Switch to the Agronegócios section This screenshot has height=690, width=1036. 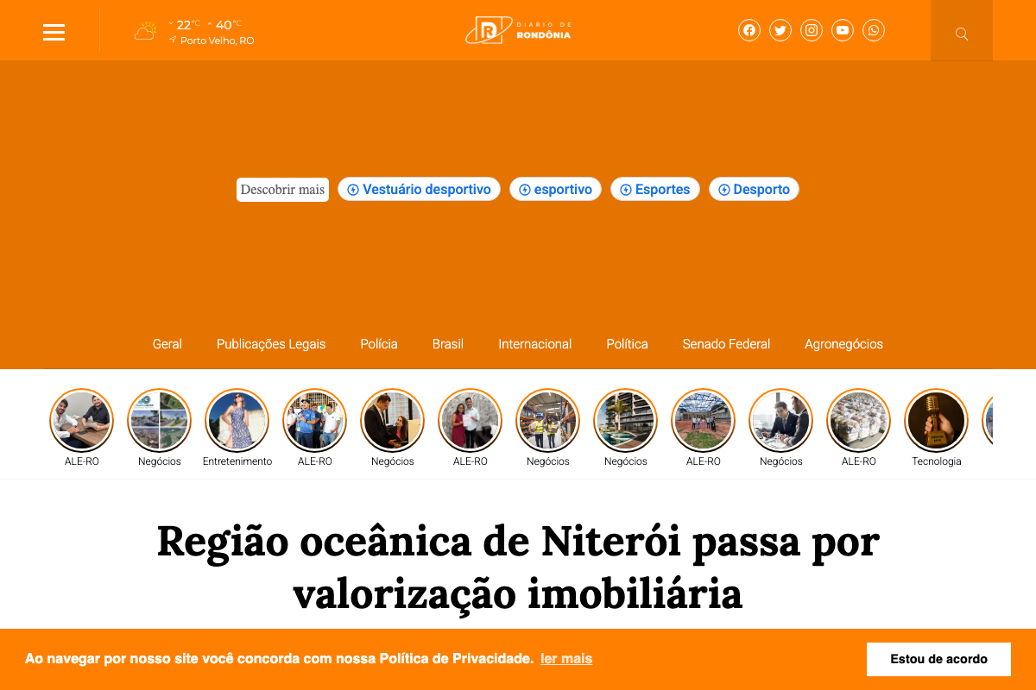pyautogui.click(x=843, y=343)
